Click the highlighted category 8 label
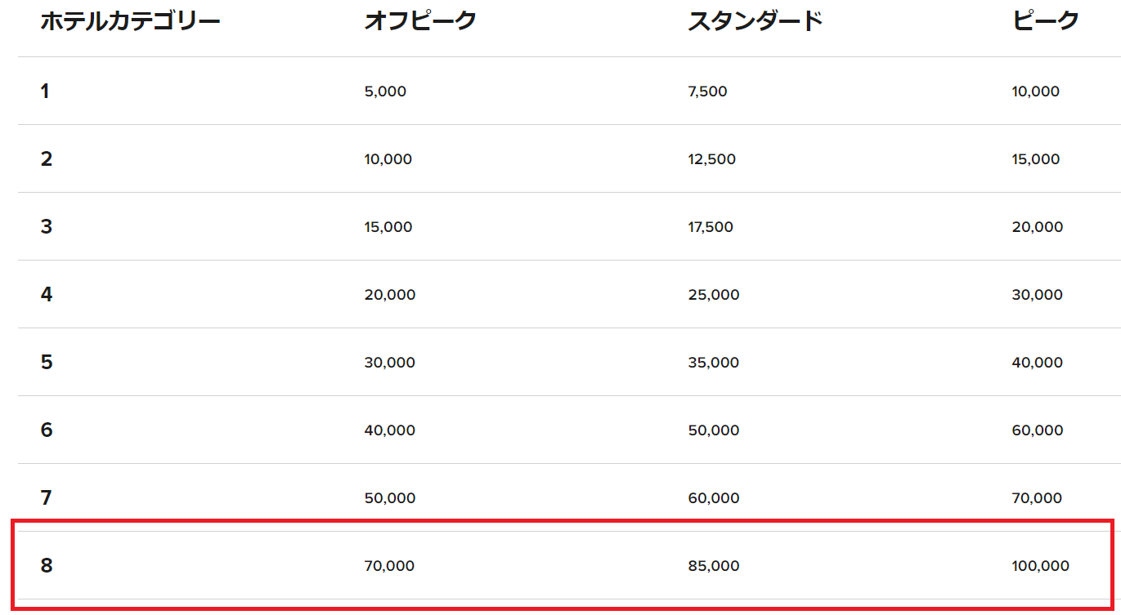Viewport: 1121px width, 615px height. click(x=47, y=566)
